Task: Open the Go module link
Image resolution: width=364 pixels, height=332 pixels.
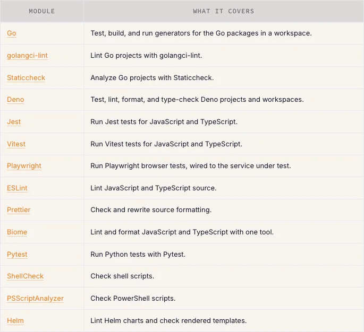Action: pyautogui.click(x=12, y=33)
